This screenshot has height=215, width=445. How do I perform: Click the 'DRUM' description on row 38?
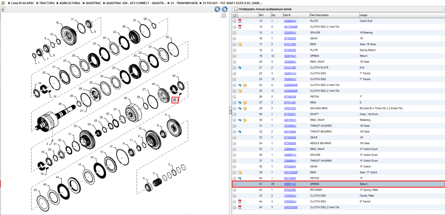[313, 166]
